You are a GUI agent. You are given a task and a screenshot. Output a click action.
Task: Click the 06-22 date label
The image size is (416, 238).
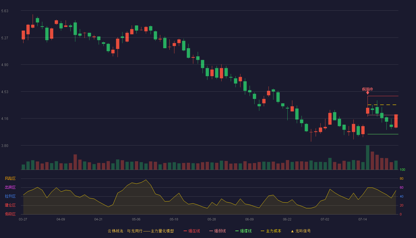click(287, 219)
